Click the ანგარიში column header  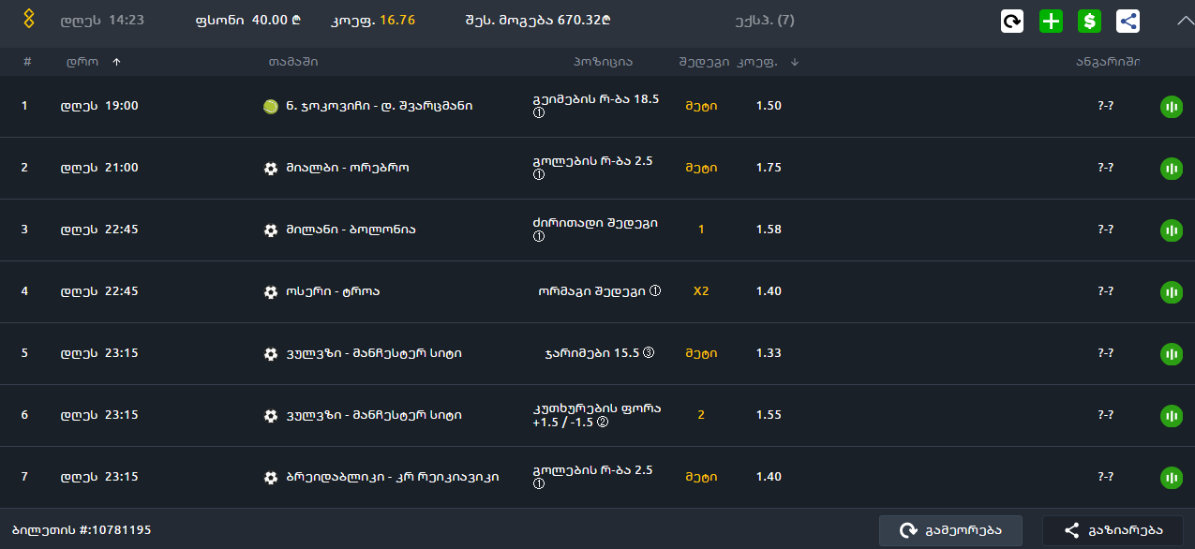(x=1108, y=62)
